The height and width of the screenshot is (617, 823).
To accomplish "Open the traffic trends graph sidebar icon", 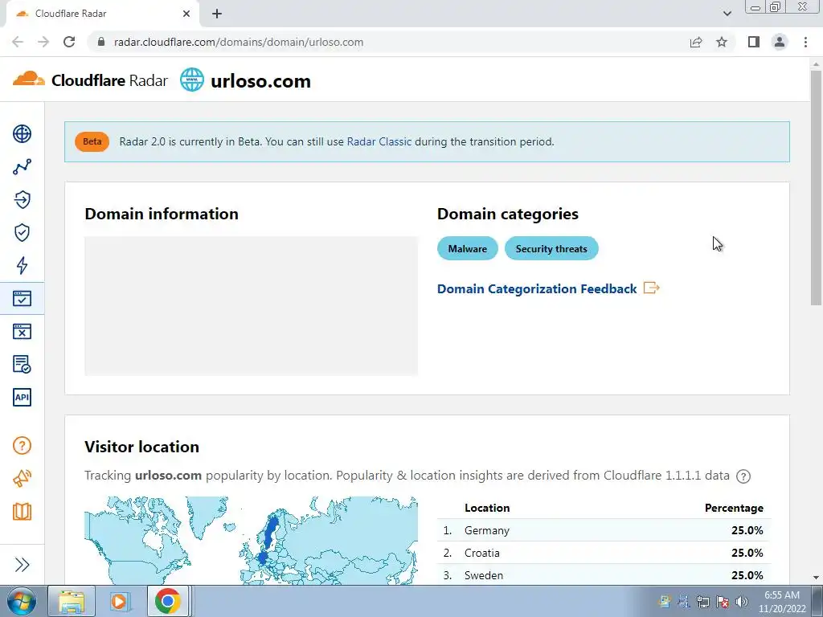I will click(22, 167).
